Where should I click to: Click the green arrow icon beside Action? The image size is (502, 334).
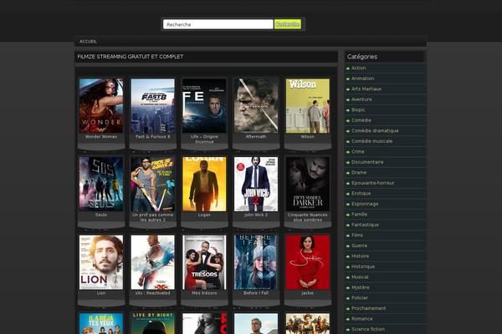click(x=348, y=68)
